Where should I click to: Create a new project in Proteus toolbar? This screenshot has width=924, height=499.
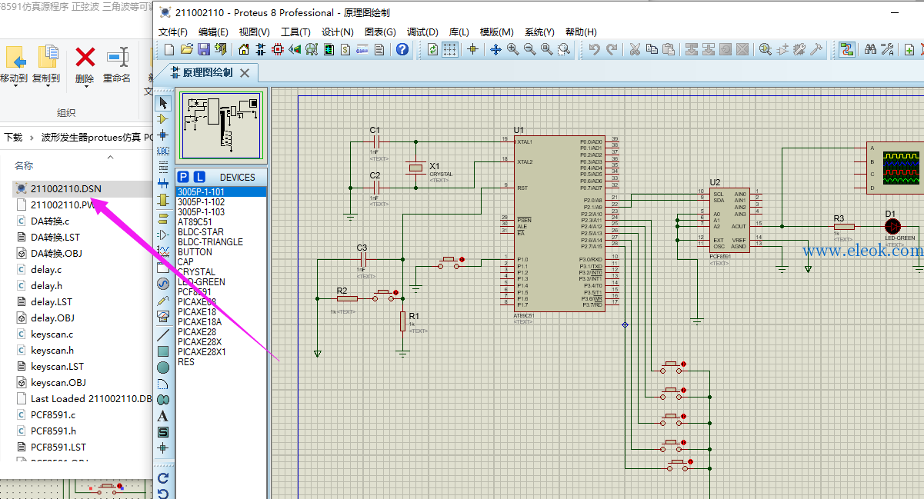pyautogui.click(x=170, y=50)
